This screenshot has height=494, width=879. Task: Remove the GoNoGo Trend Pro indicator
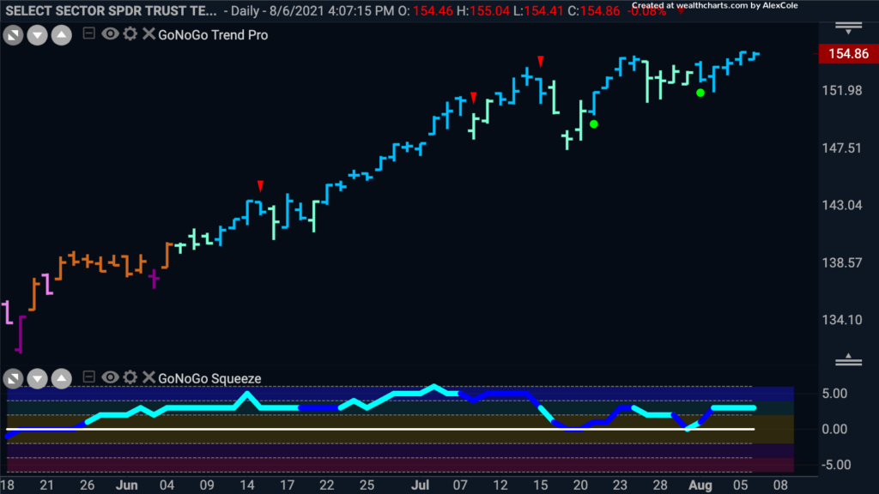pyautogui.click(x=149, y=34)
